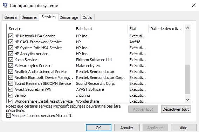Screen dimensions: 199x132
Task: Sort by Date de désactivation column header
Action: pyautogui.click(x=166, y=29)
